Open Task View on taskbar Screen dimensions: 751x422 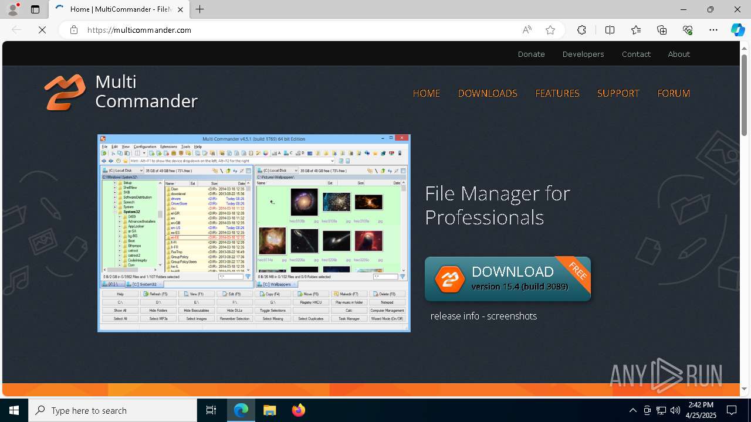point(211,410)
